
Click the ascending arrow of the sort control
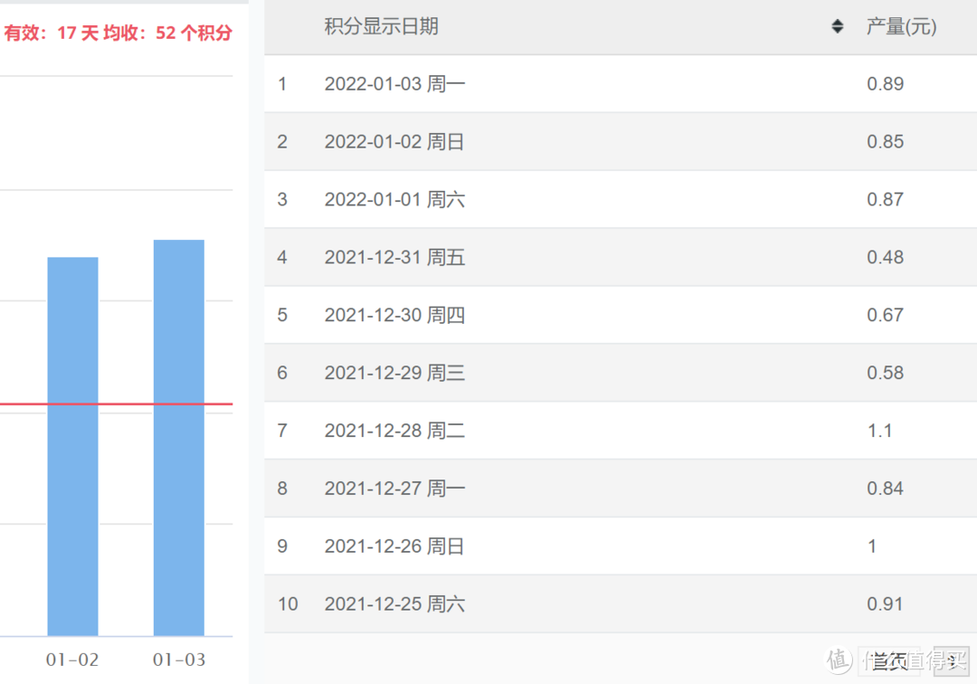click(x=838, y=22)
